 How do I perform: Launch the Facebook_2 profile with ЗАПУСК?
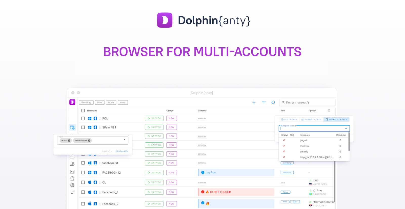(x=154, y=204)
